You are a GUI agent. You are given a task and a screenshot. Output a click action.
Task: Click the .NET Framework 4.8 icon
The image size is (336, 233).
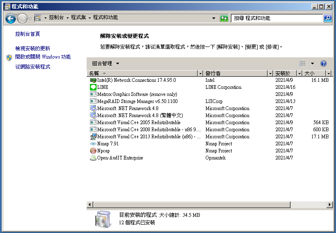tap(93, 108)
